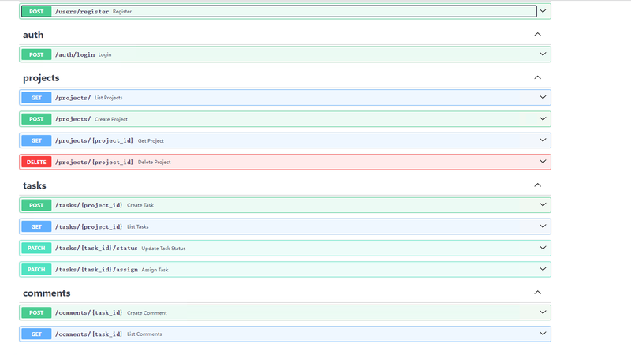Click POST badge for Create Project

36,119
